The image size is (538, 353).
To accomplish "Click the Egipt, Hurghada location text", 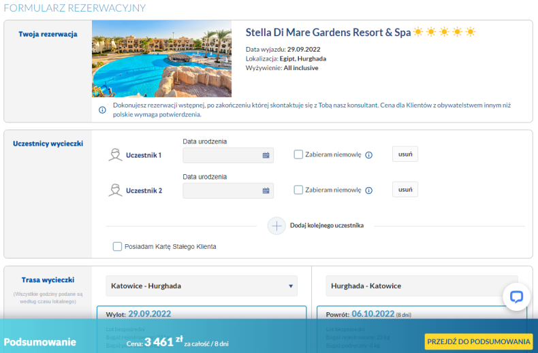I will [303, 58].
